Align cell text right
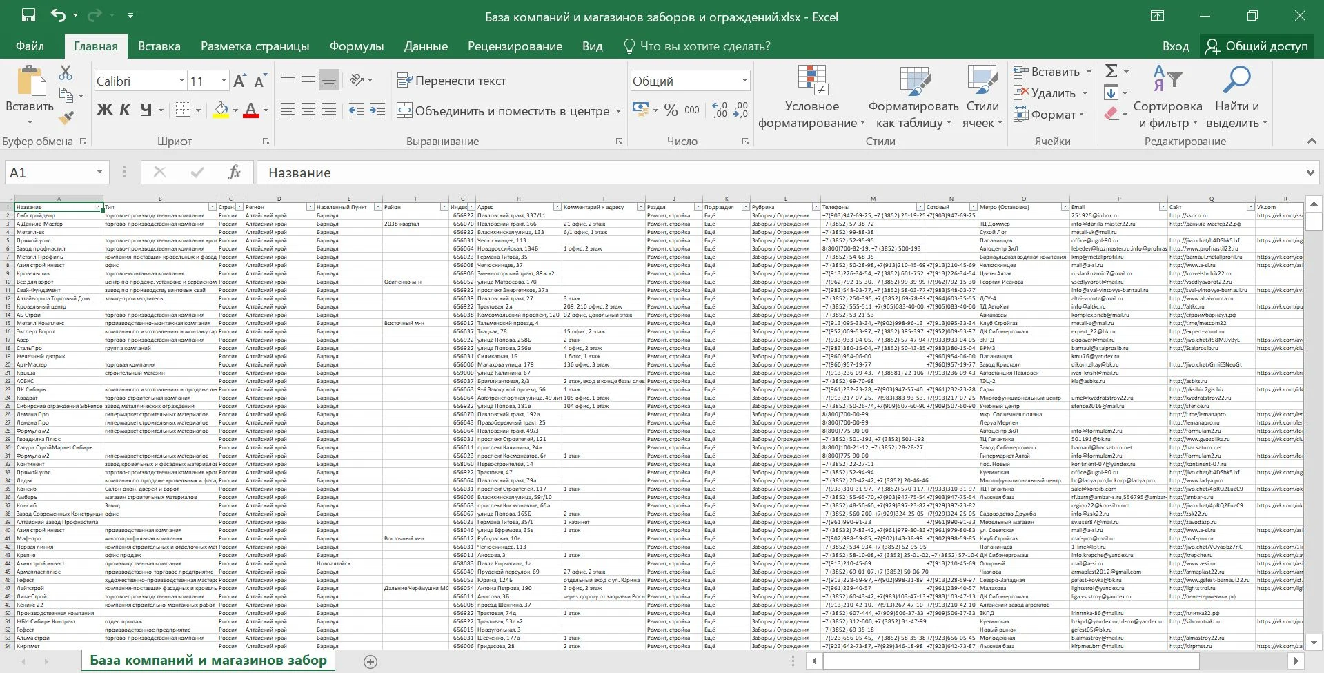 329,110
